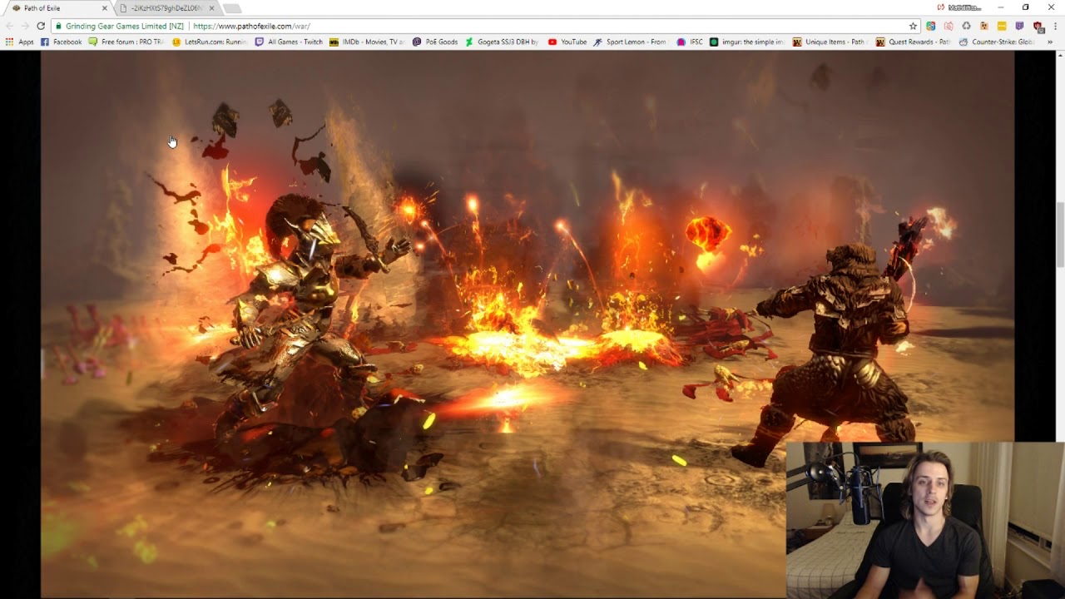Open the Free forum PRO TR bookmark
The height and width of the screenshot is (599, 1065).
tap(126, 42)
